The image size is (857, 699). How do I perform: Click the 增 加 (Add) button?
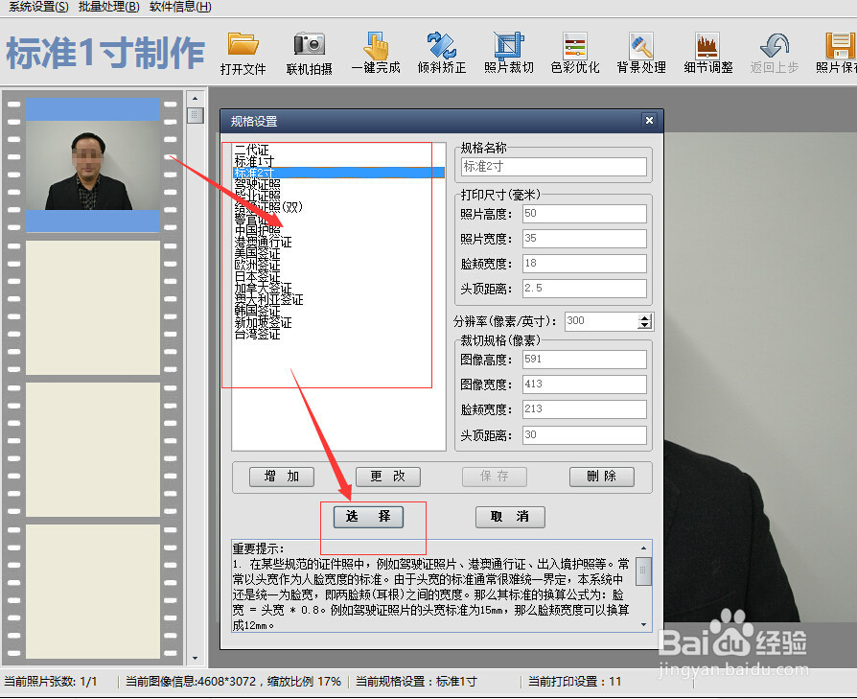pyautogui.click(x=281, y=477)
